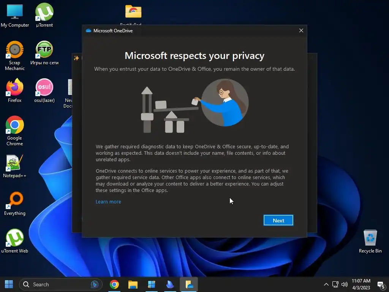Close the Microsoft OneDrive dialog
The width and height of the screenshot is (389, 292).
(x=301, y=30)
